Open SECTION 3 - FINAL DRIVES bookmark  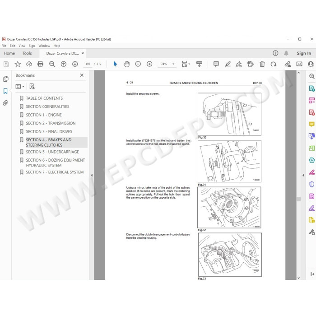49,131
